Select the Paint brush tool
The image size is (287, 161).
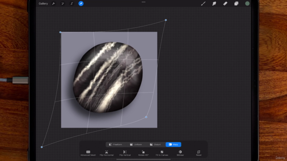[x=203, y=4]
